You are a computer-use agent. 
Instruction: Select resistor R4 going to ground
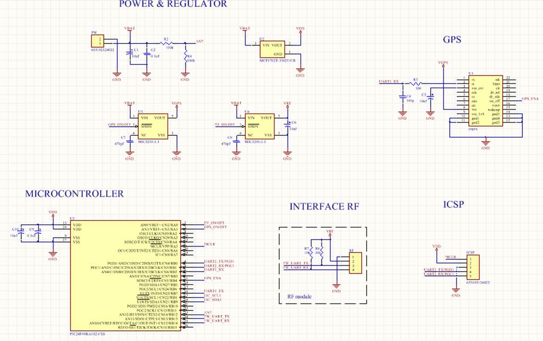click(185, 57)
